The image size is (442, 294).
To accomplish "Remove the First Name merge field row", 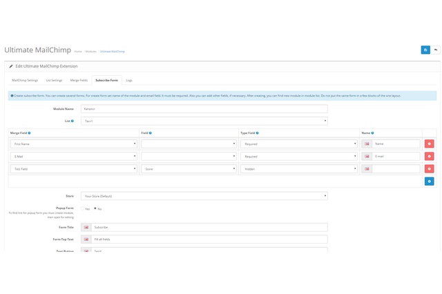I will 429,144.
